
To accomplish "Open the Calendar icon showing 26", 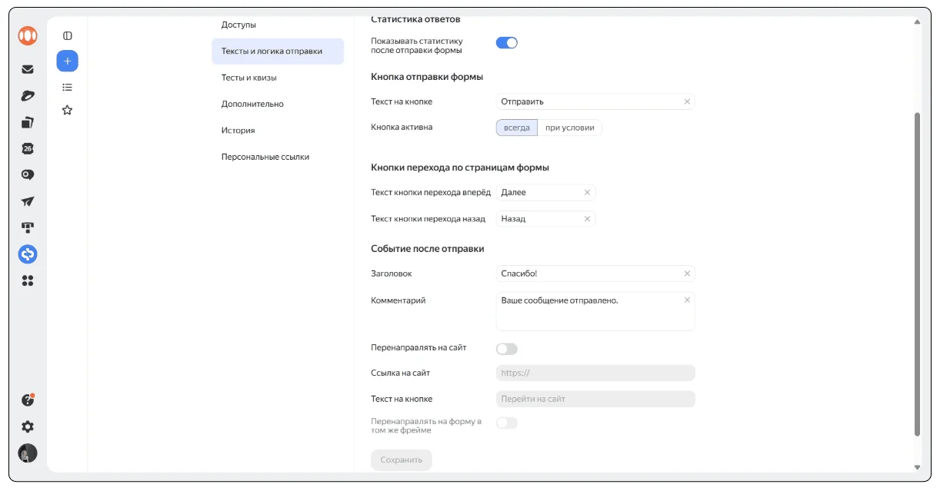I will pos(28,148).
